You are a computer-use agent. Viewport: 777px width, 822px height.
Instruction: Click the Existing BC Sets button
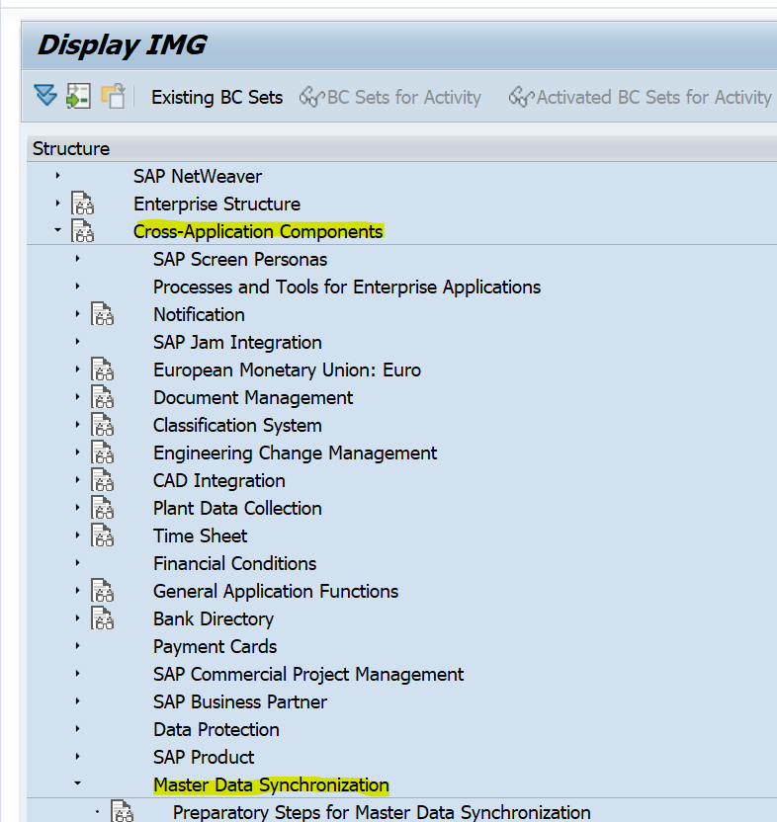pyautogui.click(x=216, y=97)
